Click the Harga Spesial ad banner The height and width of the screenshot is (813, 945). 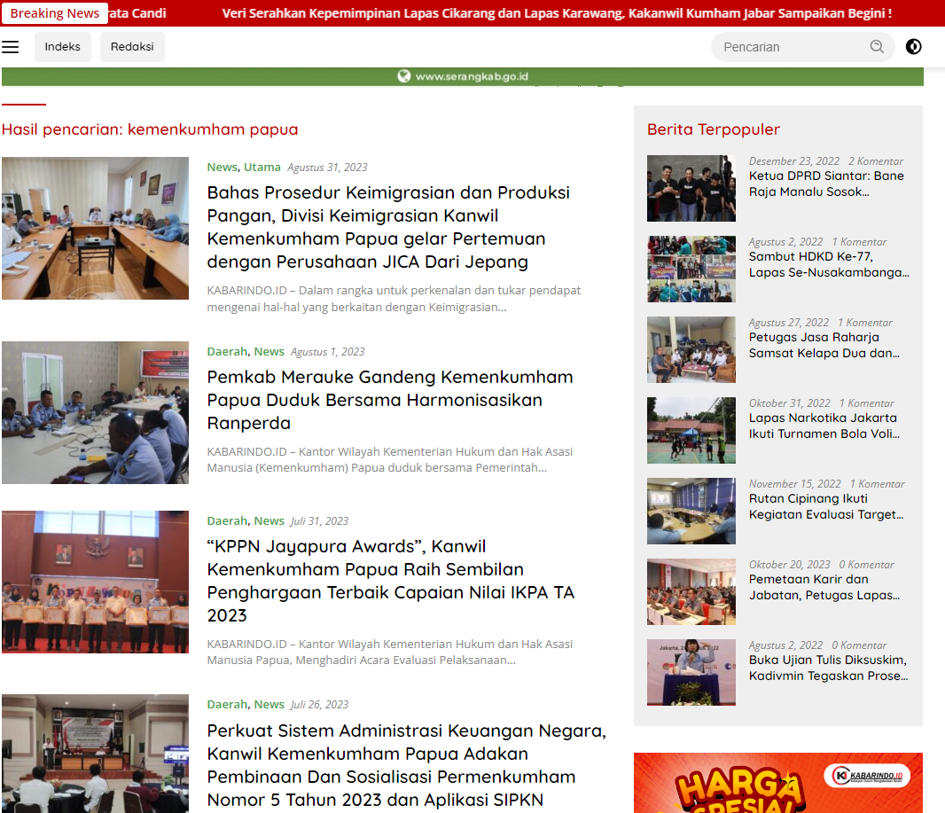[x=777, y=783]
